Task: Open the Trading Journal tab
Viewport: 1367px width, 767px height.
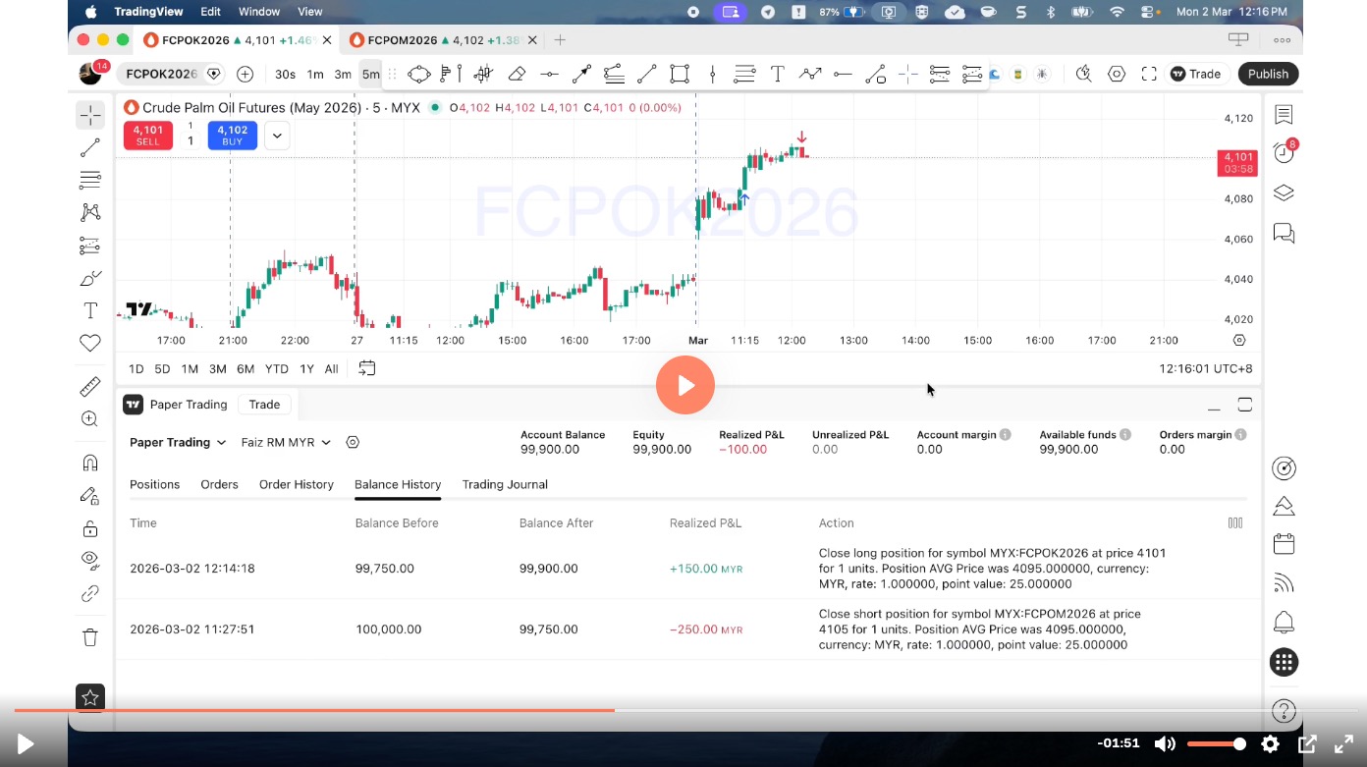Action: [505, 484]
